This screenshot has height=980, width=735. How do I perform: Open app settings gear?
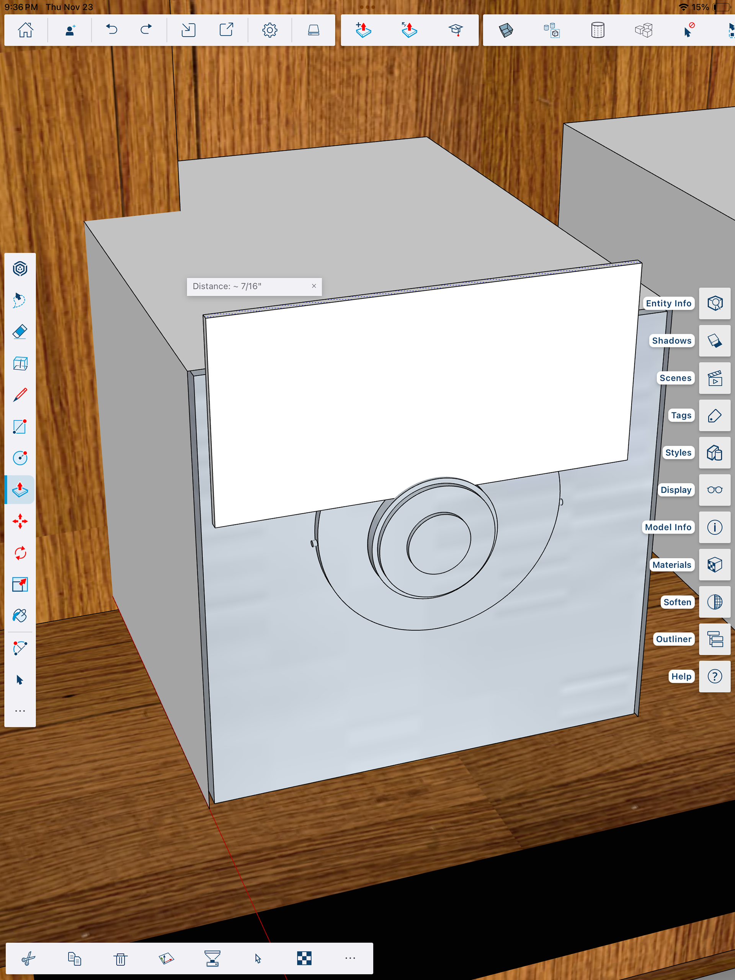click(269, 30)
